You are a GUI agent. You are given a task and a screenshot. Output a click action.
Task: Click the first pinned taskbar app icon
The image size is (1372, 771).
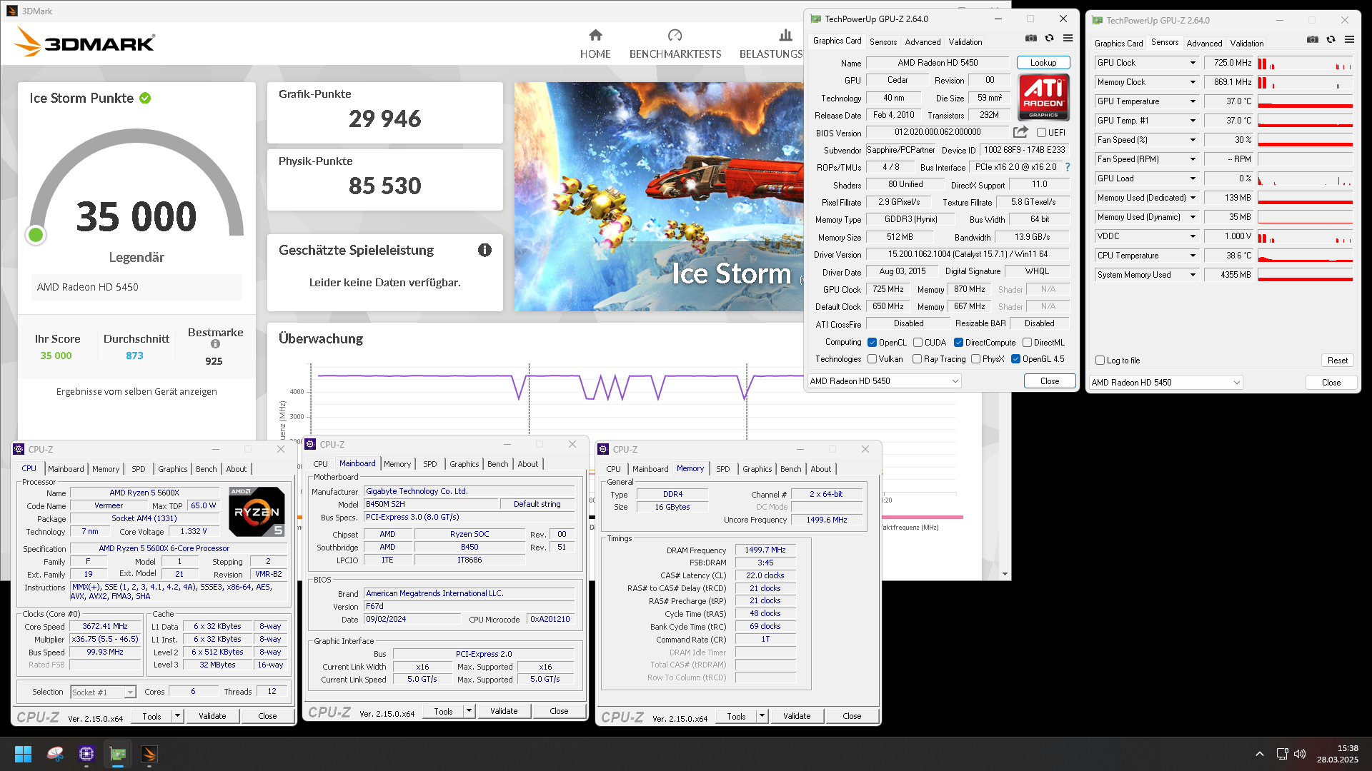55,754
